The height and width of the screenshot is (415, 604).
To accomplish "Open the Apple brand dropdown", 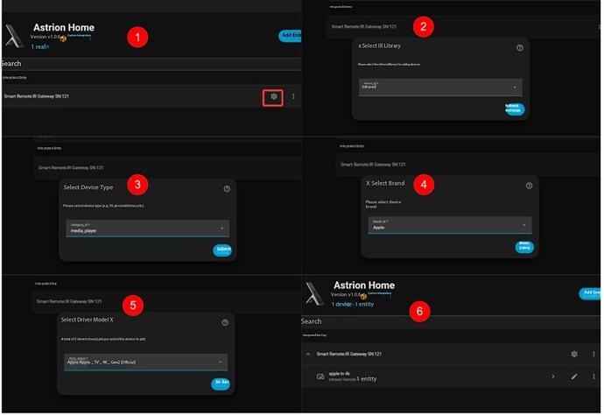I will (x=450, y=225).
